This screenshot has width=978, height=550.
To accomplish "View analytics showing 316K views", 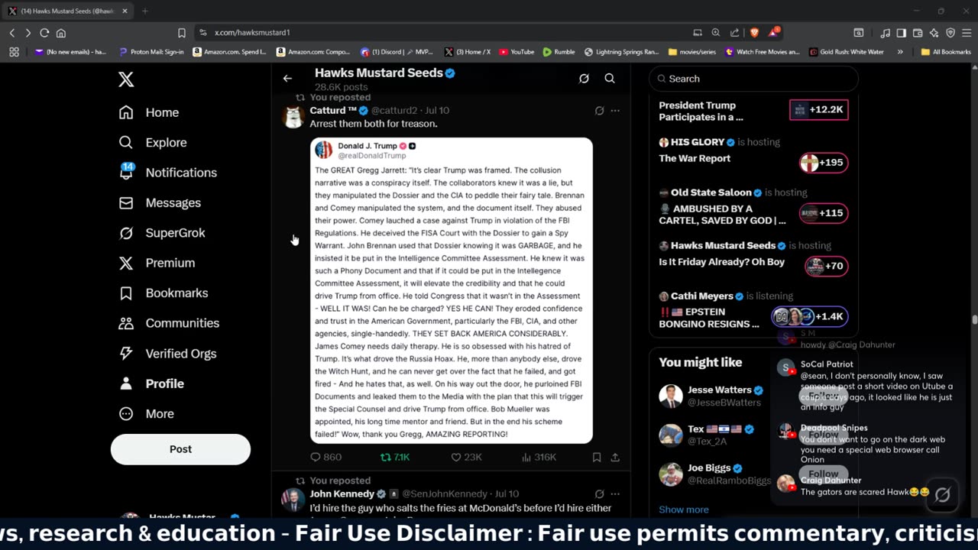I will (x=539, y=457).
